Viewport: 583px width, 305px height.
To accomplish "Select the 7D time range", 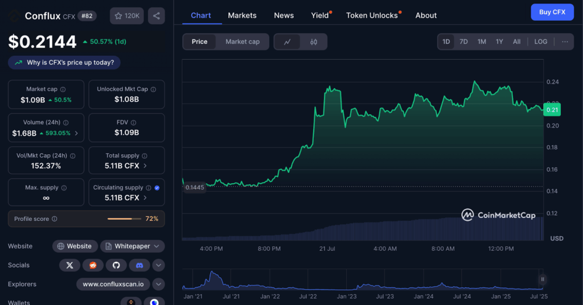I will [463, 42].
